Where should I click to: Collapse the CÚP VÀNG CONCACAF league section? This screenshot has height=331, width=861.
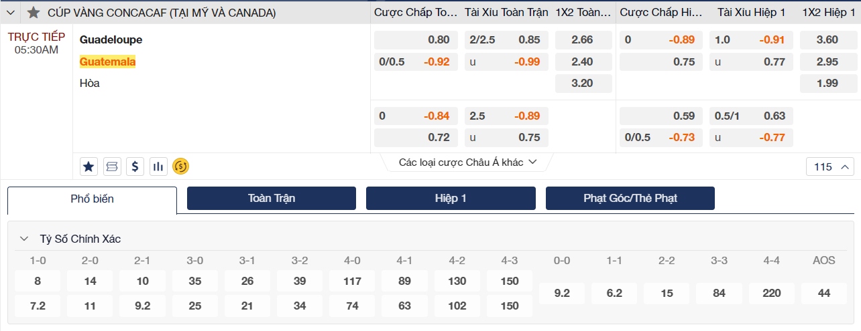[11, 13]
